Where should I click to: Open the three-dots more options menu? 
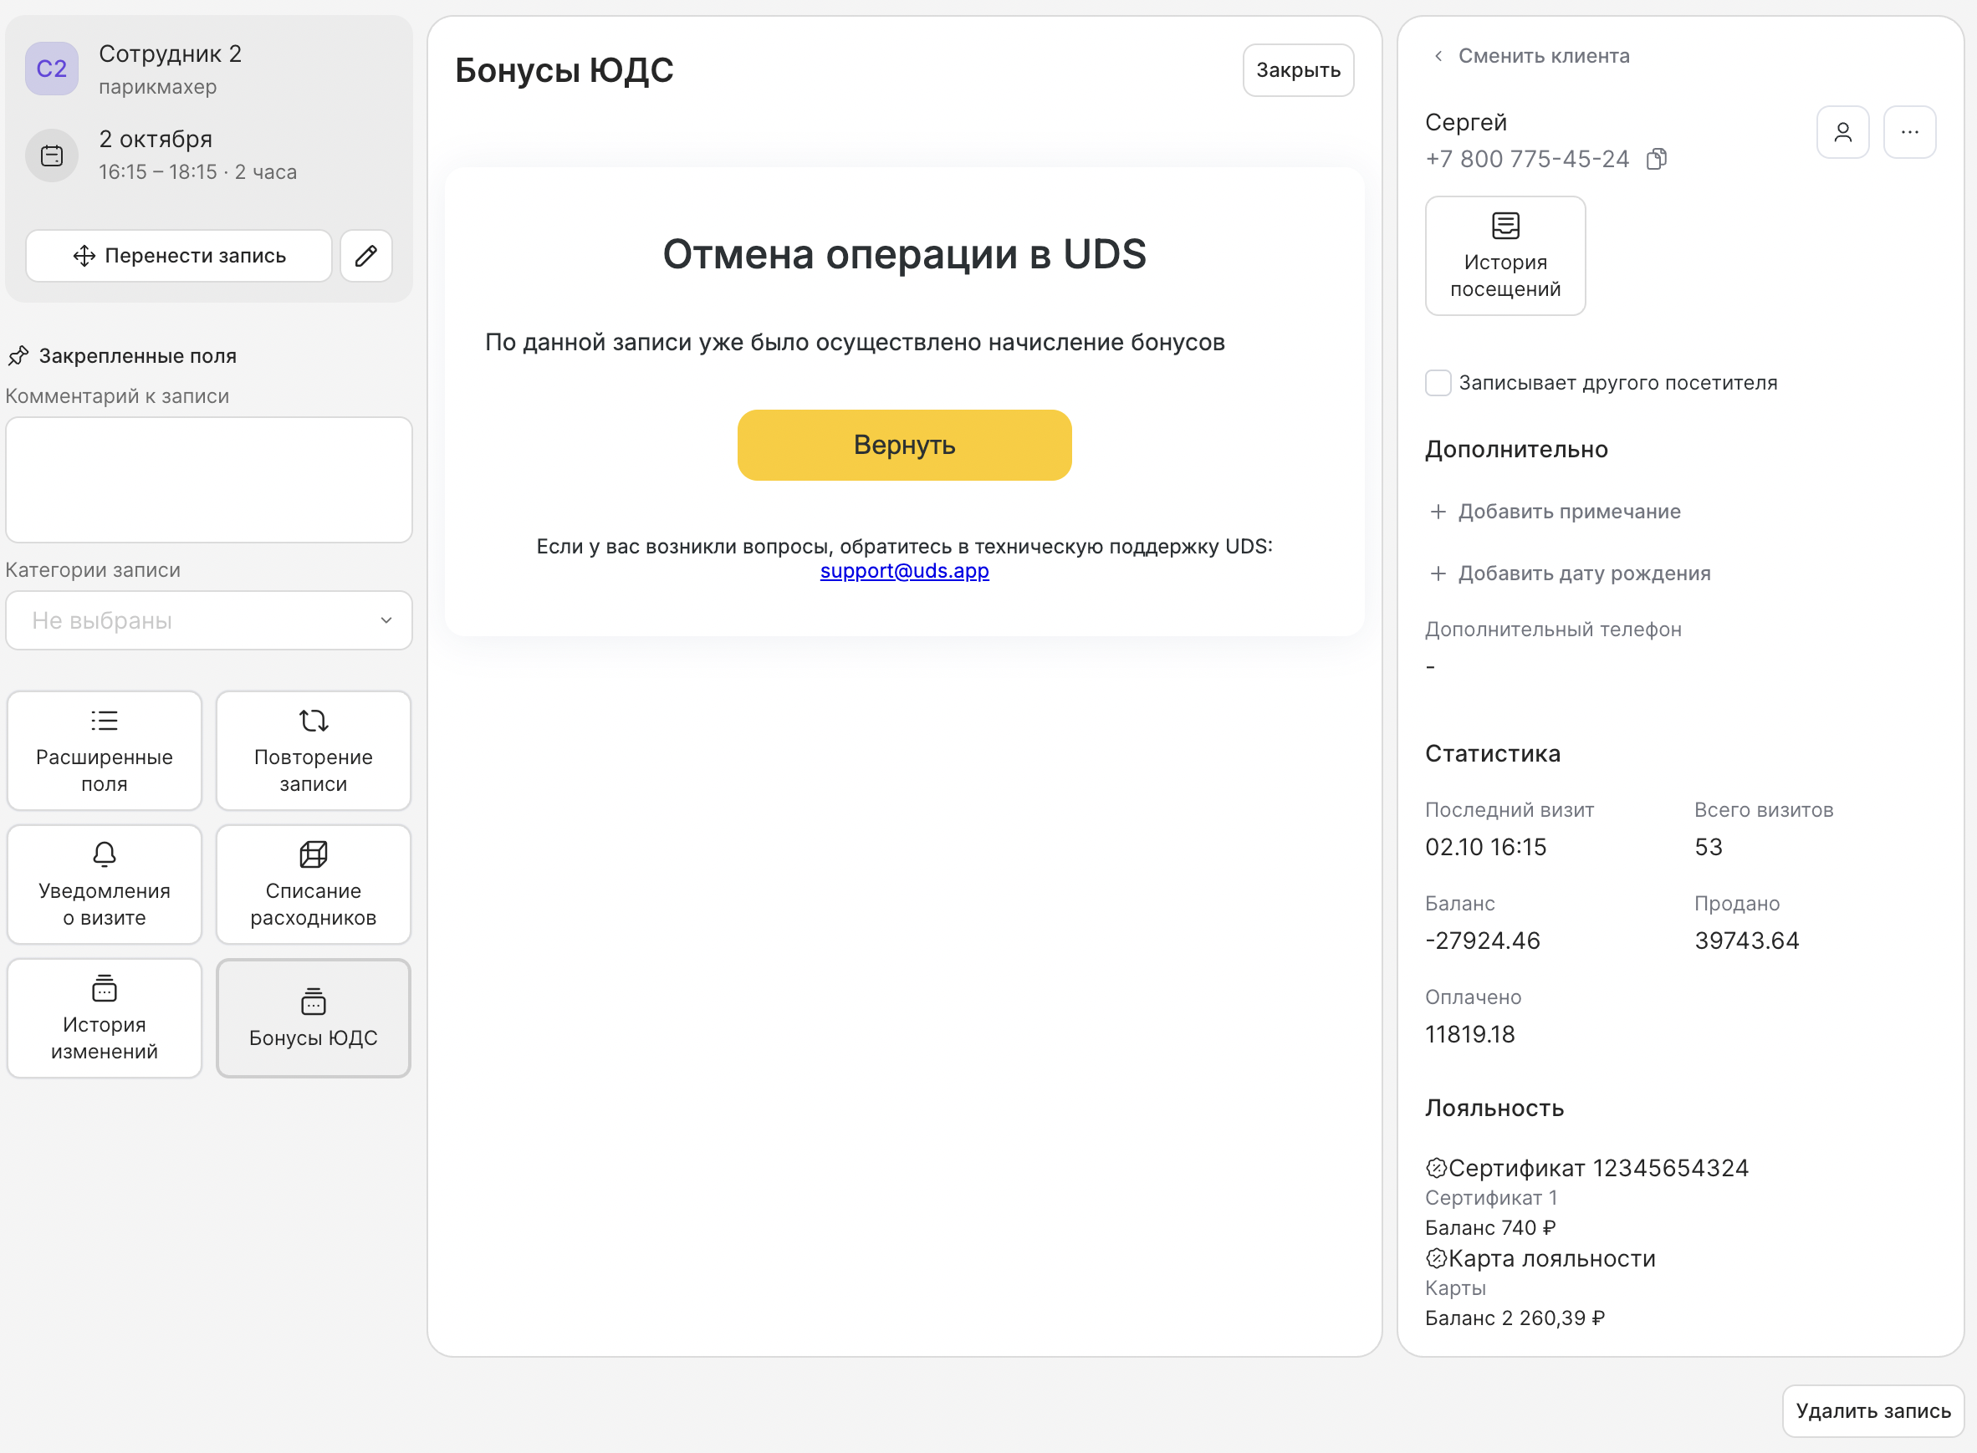click(x=1909, y=133)
